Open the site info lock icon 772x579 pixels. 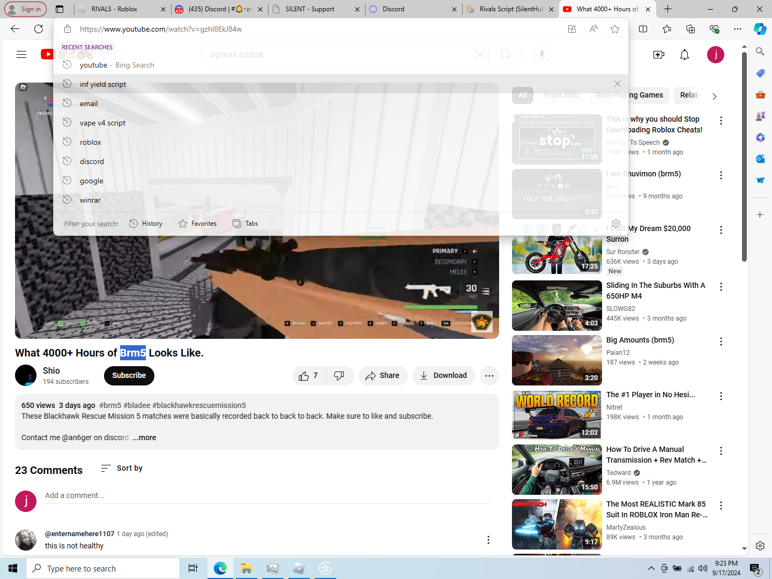tap(68, 29)
